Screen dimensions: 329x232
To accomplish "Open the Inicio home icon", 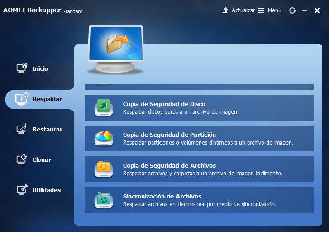I will pyautogui.click(x=22, y=68).
